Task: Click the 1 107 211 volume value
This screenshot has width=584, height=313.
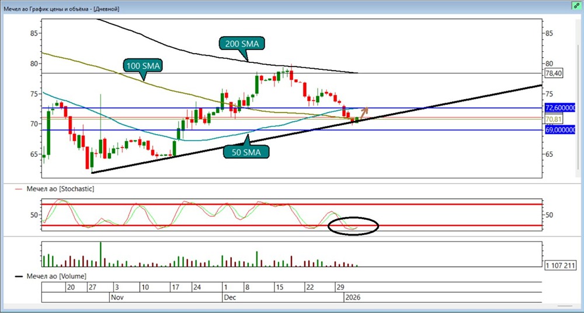Action: point(560,265)
